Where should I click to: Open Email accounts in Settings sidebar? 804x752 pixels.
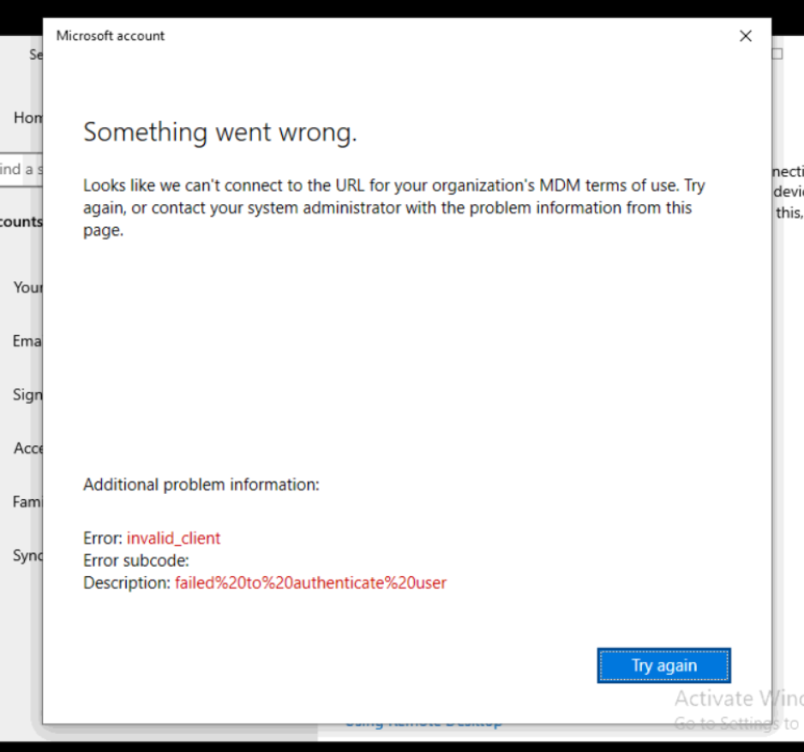point(27,341)
